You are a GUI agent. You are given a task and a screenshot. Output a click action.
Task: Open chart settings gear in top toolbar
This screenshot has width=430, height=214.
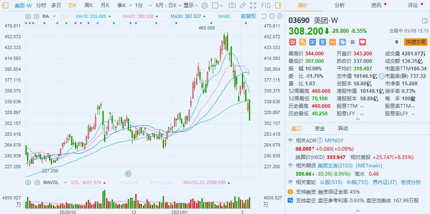point(204,5)
